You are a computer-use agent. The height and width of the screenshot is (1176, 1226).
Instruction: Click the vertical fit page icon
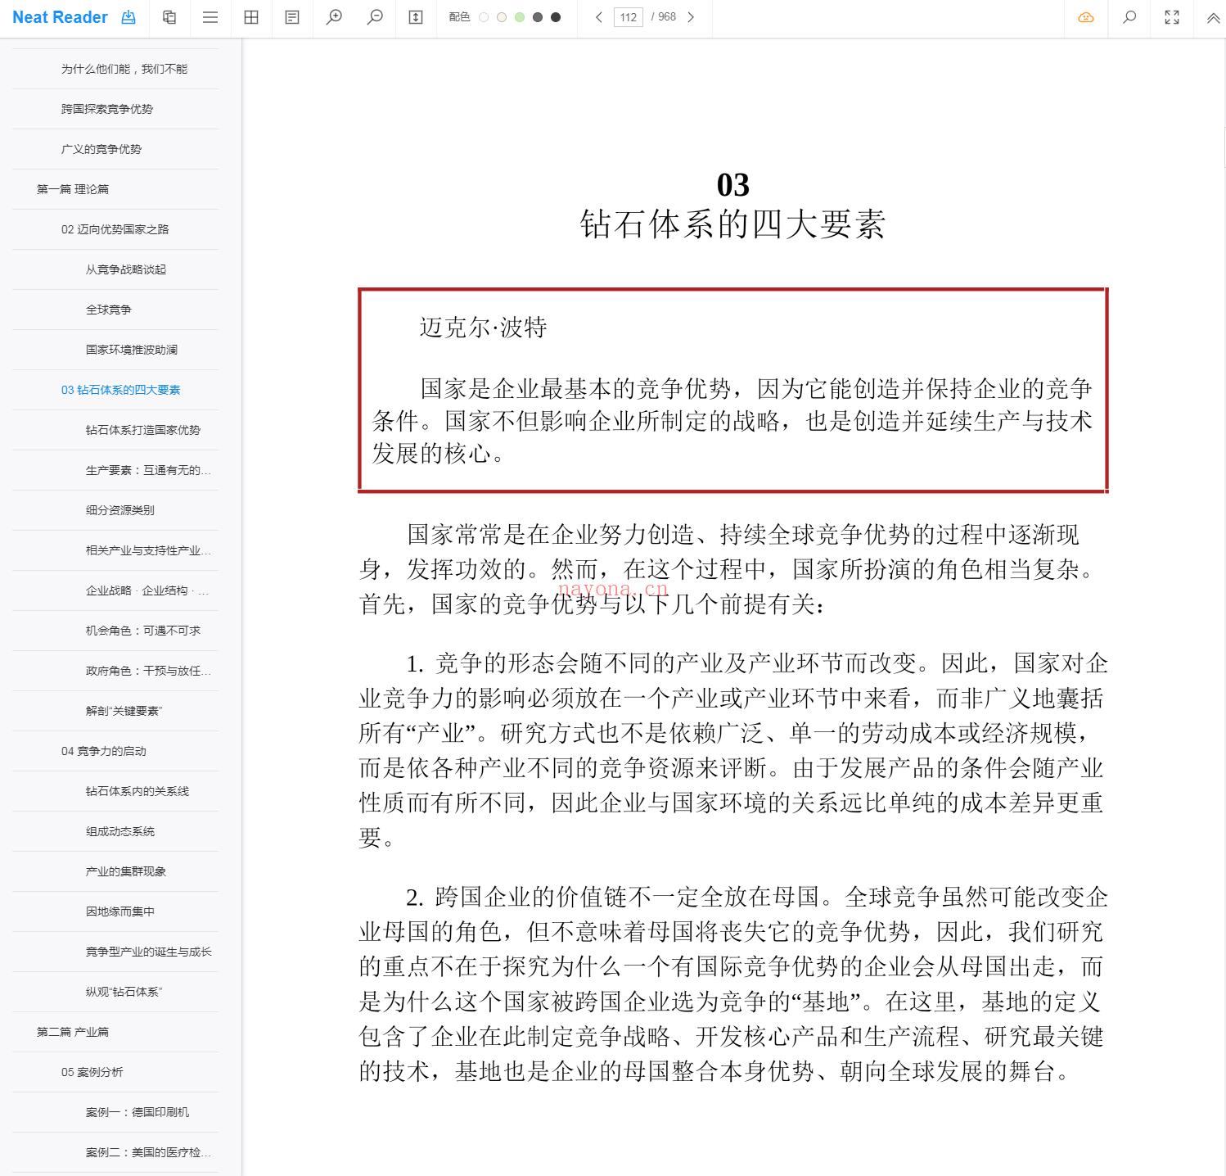[x=416, y=17]
